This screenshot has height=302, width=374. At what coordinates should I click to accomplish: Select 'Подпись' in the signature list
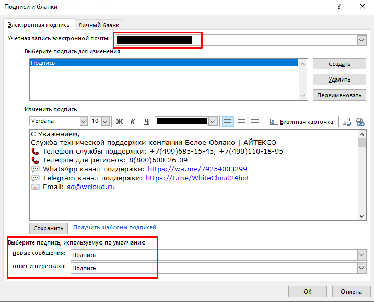pos(164,63)
